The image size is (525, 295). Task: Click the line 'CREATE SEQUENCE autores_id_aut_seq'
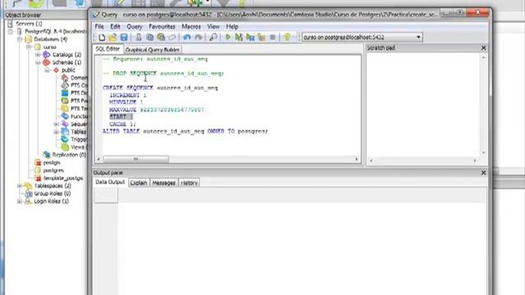click(x=160, y=88)
